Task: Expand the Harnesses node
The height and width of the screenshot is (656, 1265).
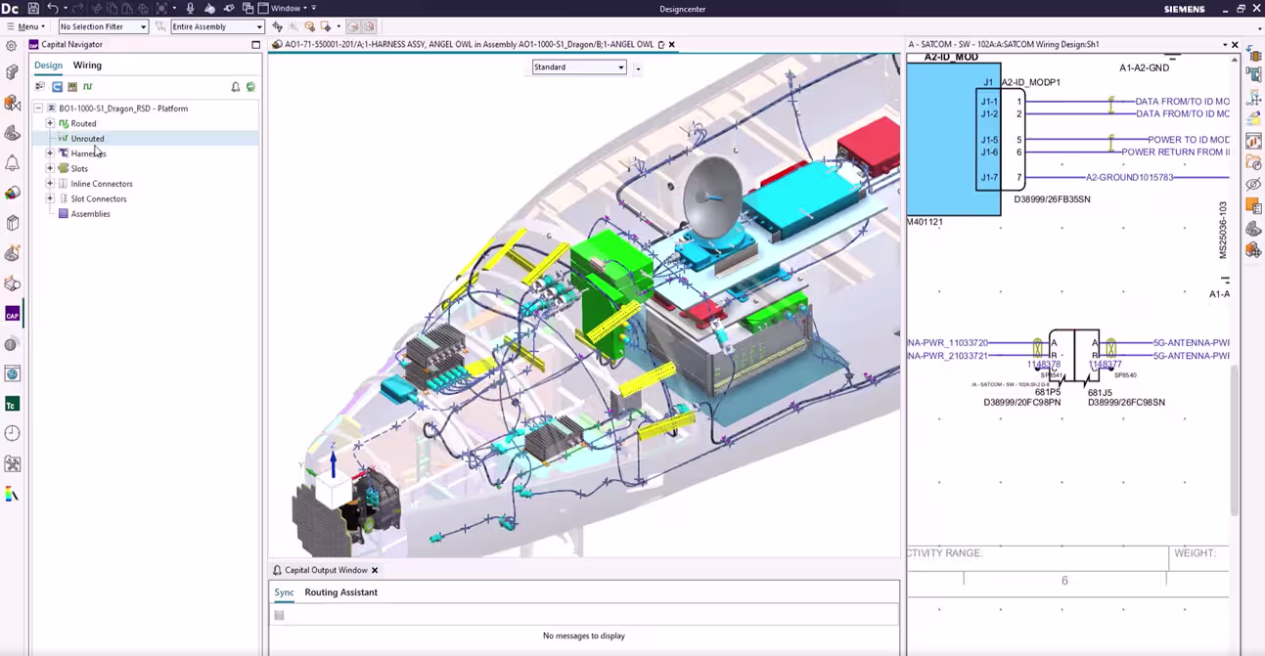Action: [x=50, y=153]
